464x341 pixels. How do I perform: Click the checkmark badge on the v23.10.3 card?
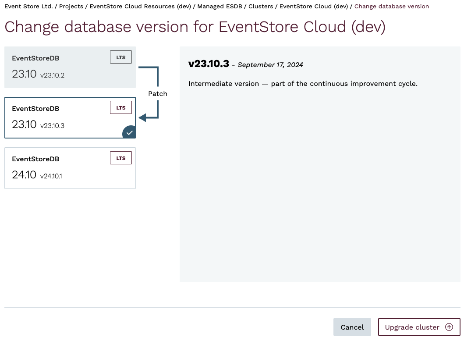(x=129, y=132)
